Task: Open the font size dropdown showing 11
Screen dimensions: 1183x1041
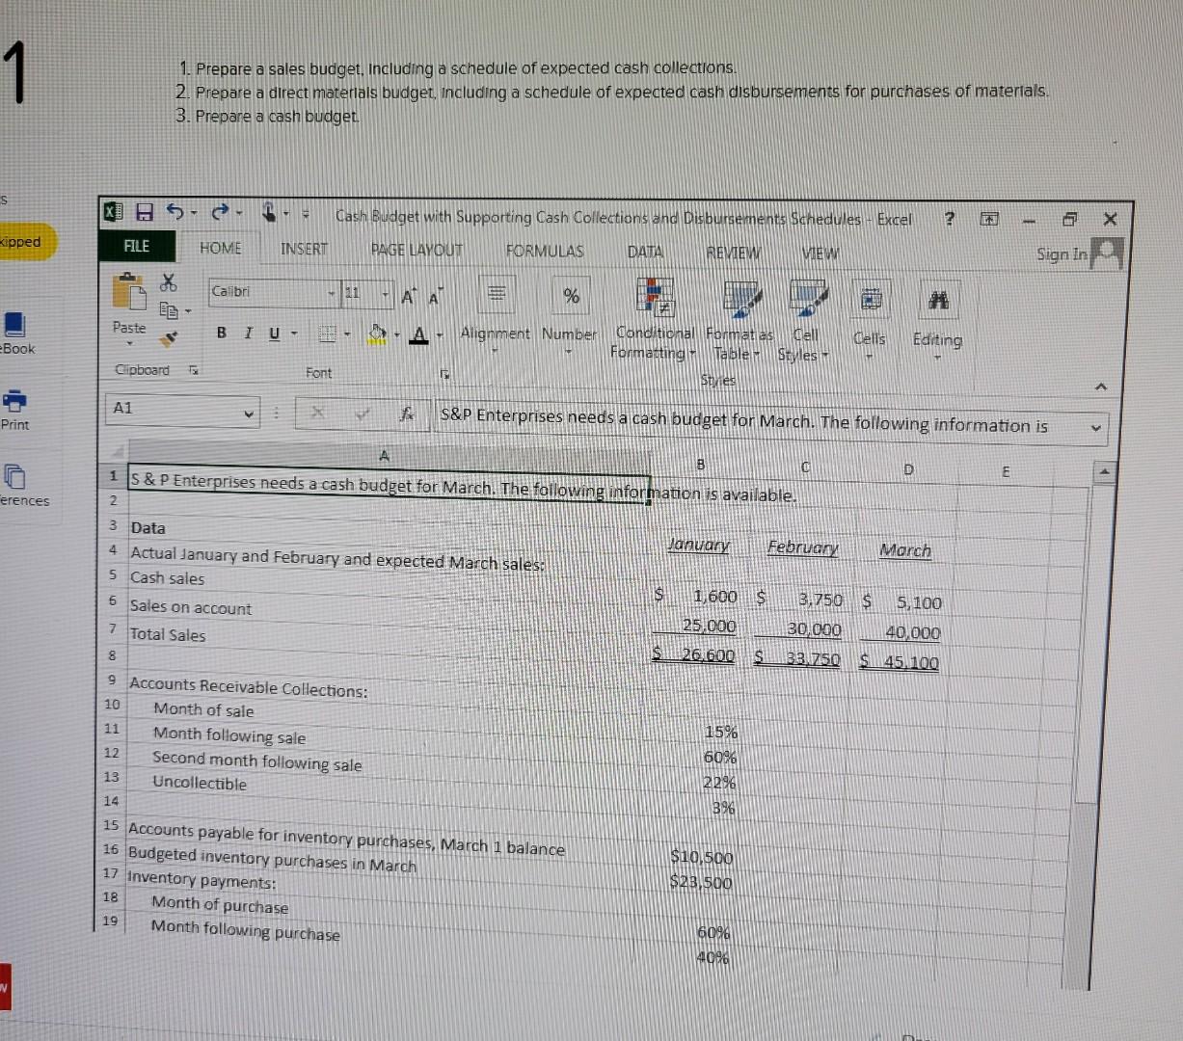Action: [384, 291]
